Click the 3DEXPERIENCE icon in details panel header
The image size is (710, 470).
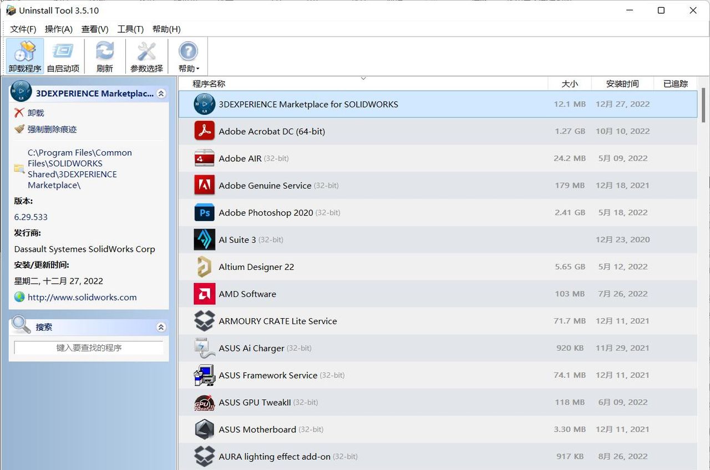pyautogui.click(x=21, y=90)
